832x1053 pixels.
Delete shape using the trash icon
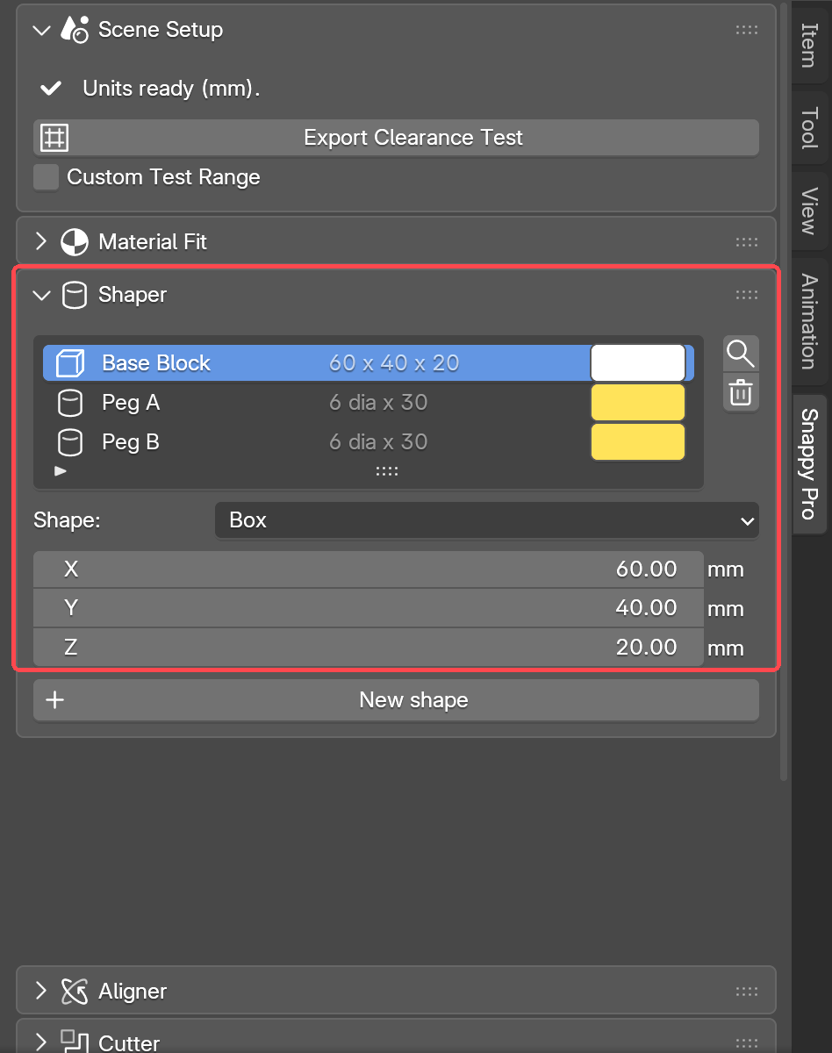click(x=741, y=392)
